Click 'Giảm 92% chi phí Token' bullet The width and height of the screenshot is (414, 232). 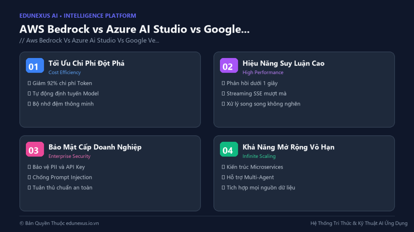click(x=60, y=83)
